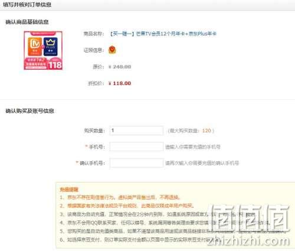Click the original price ¥248.00
The height and width of the screenshot is (251, 295).
[120, 67]
